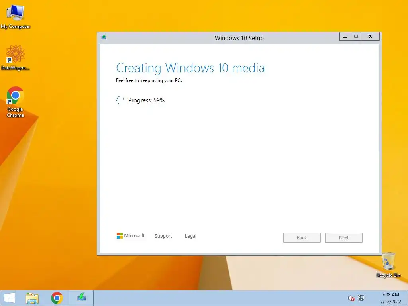Viewport: 408px width, 306px height.
Task: Open File Explorer from the taskbar
Action: (x=32, y=298)
